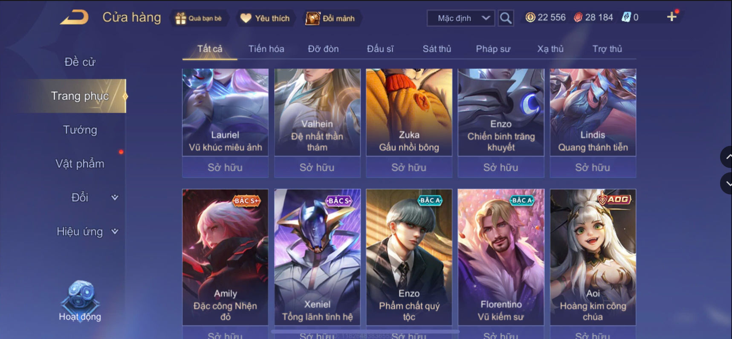Open the Đổi mảnh fragment exchange icon

pyautogui.click(x=312, y=18)
